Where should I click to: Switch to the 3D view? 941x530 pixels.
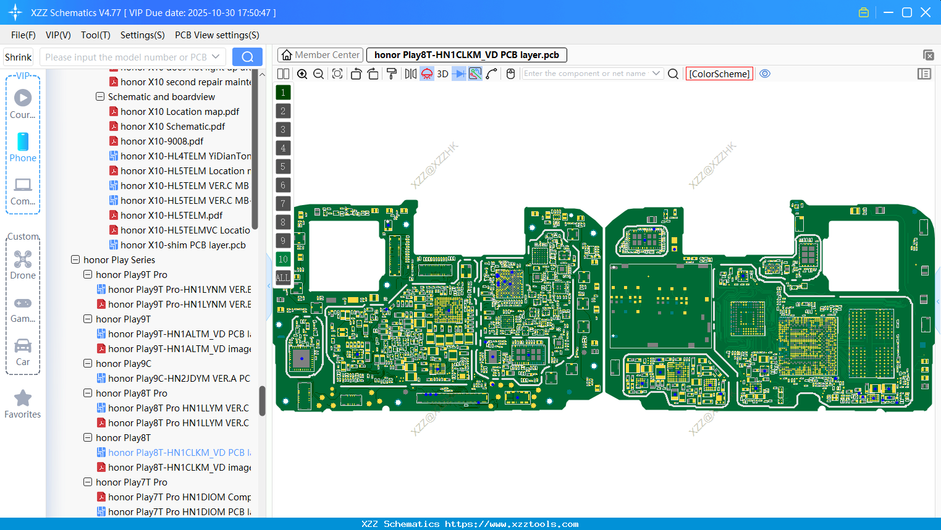[442, 74]
